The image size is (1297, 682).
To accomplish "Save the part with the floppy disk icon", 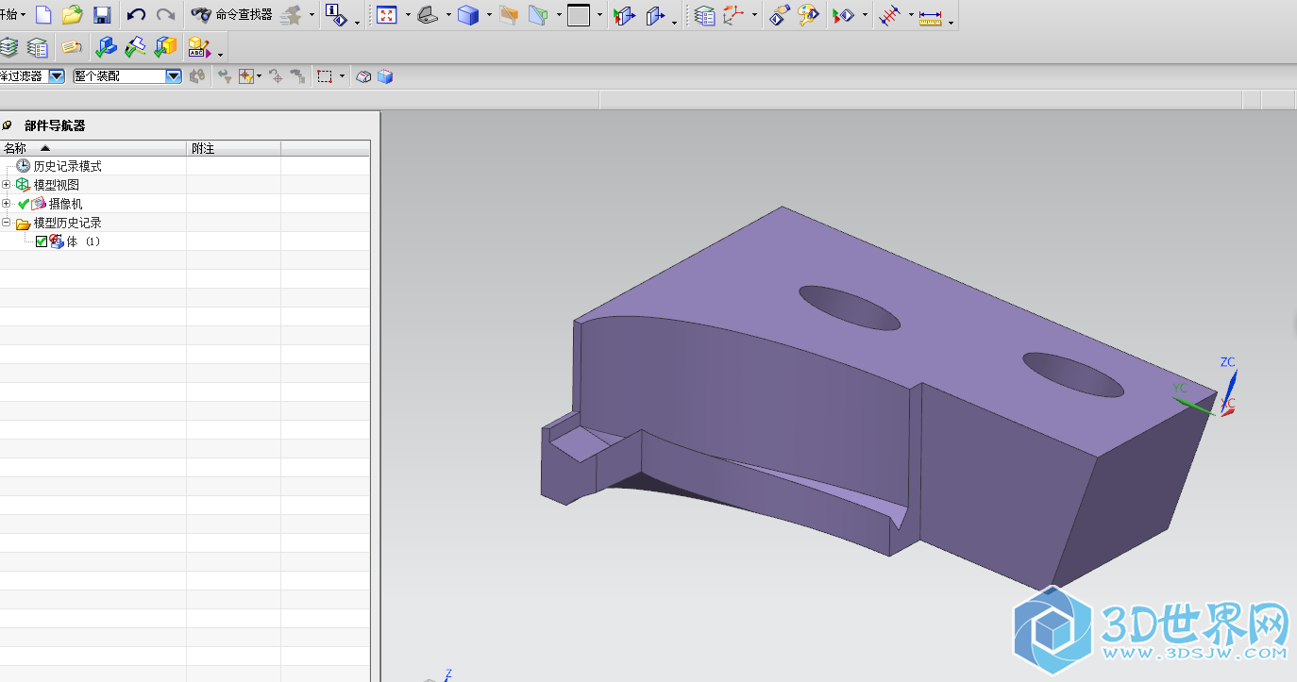I will tap(102, 15).
